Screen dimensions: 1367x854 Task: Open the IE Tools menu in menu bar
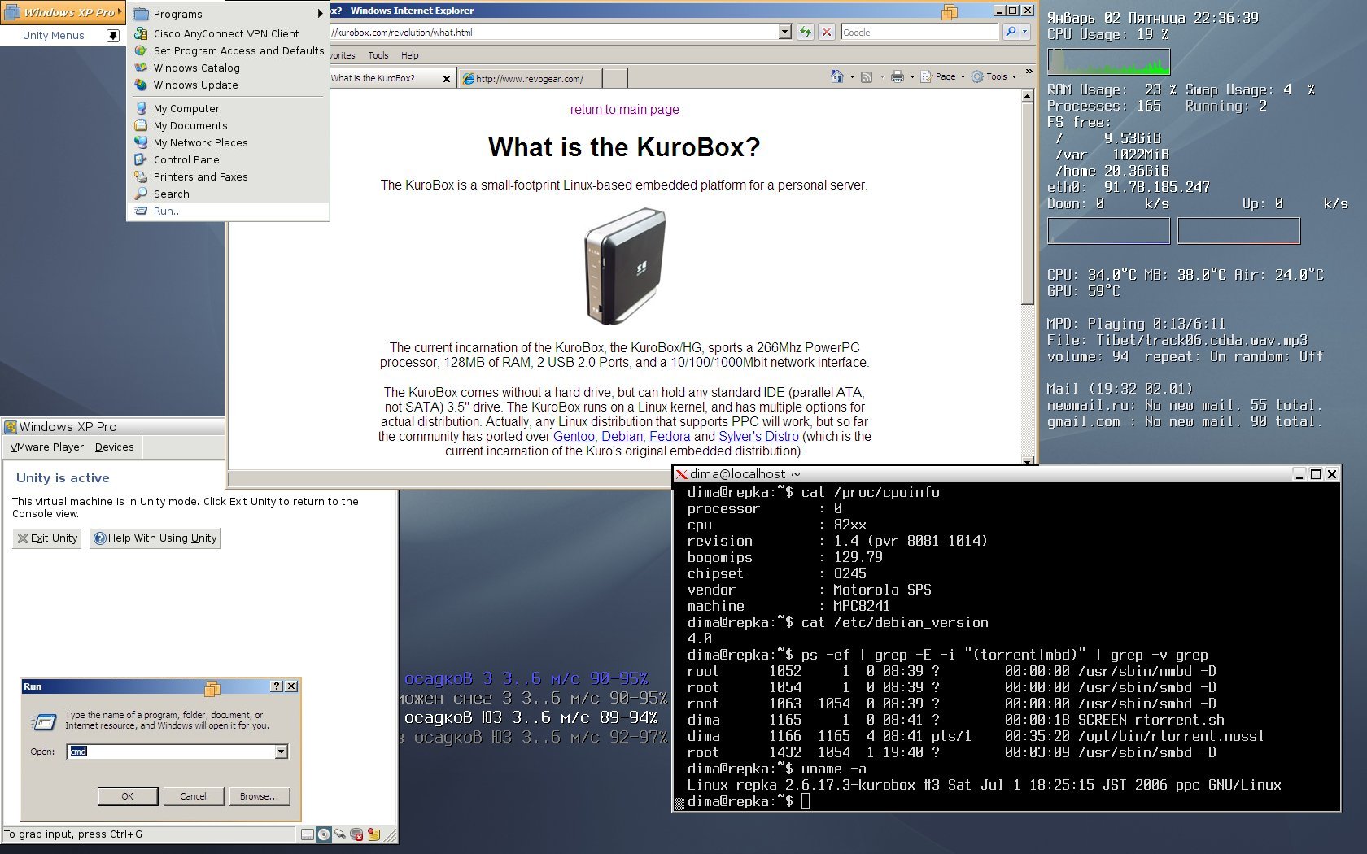378,55
